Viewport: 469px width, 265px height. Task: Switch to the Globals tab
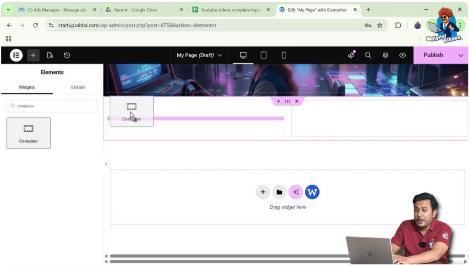pos(78,87)
